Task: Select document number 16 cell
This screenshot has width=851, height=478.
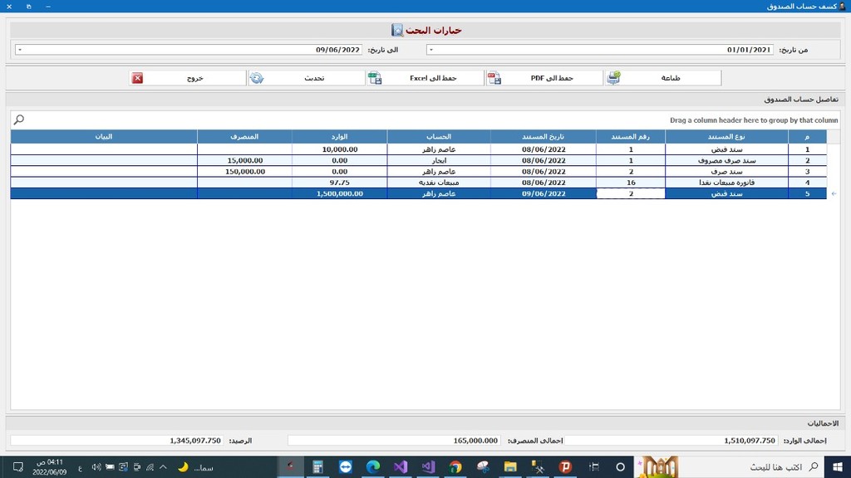Action: click(630, 183)
